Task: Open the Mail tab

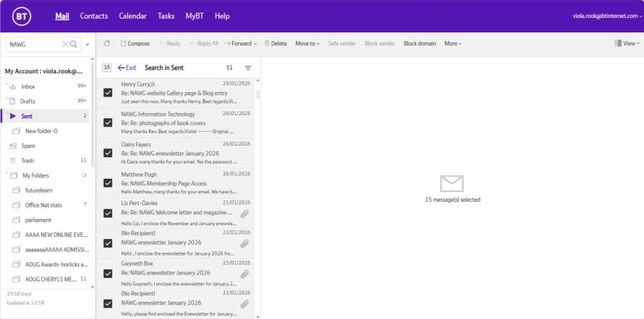Action: tap(62, 16)
